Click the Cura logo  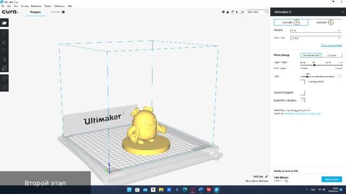click(10, 12)
